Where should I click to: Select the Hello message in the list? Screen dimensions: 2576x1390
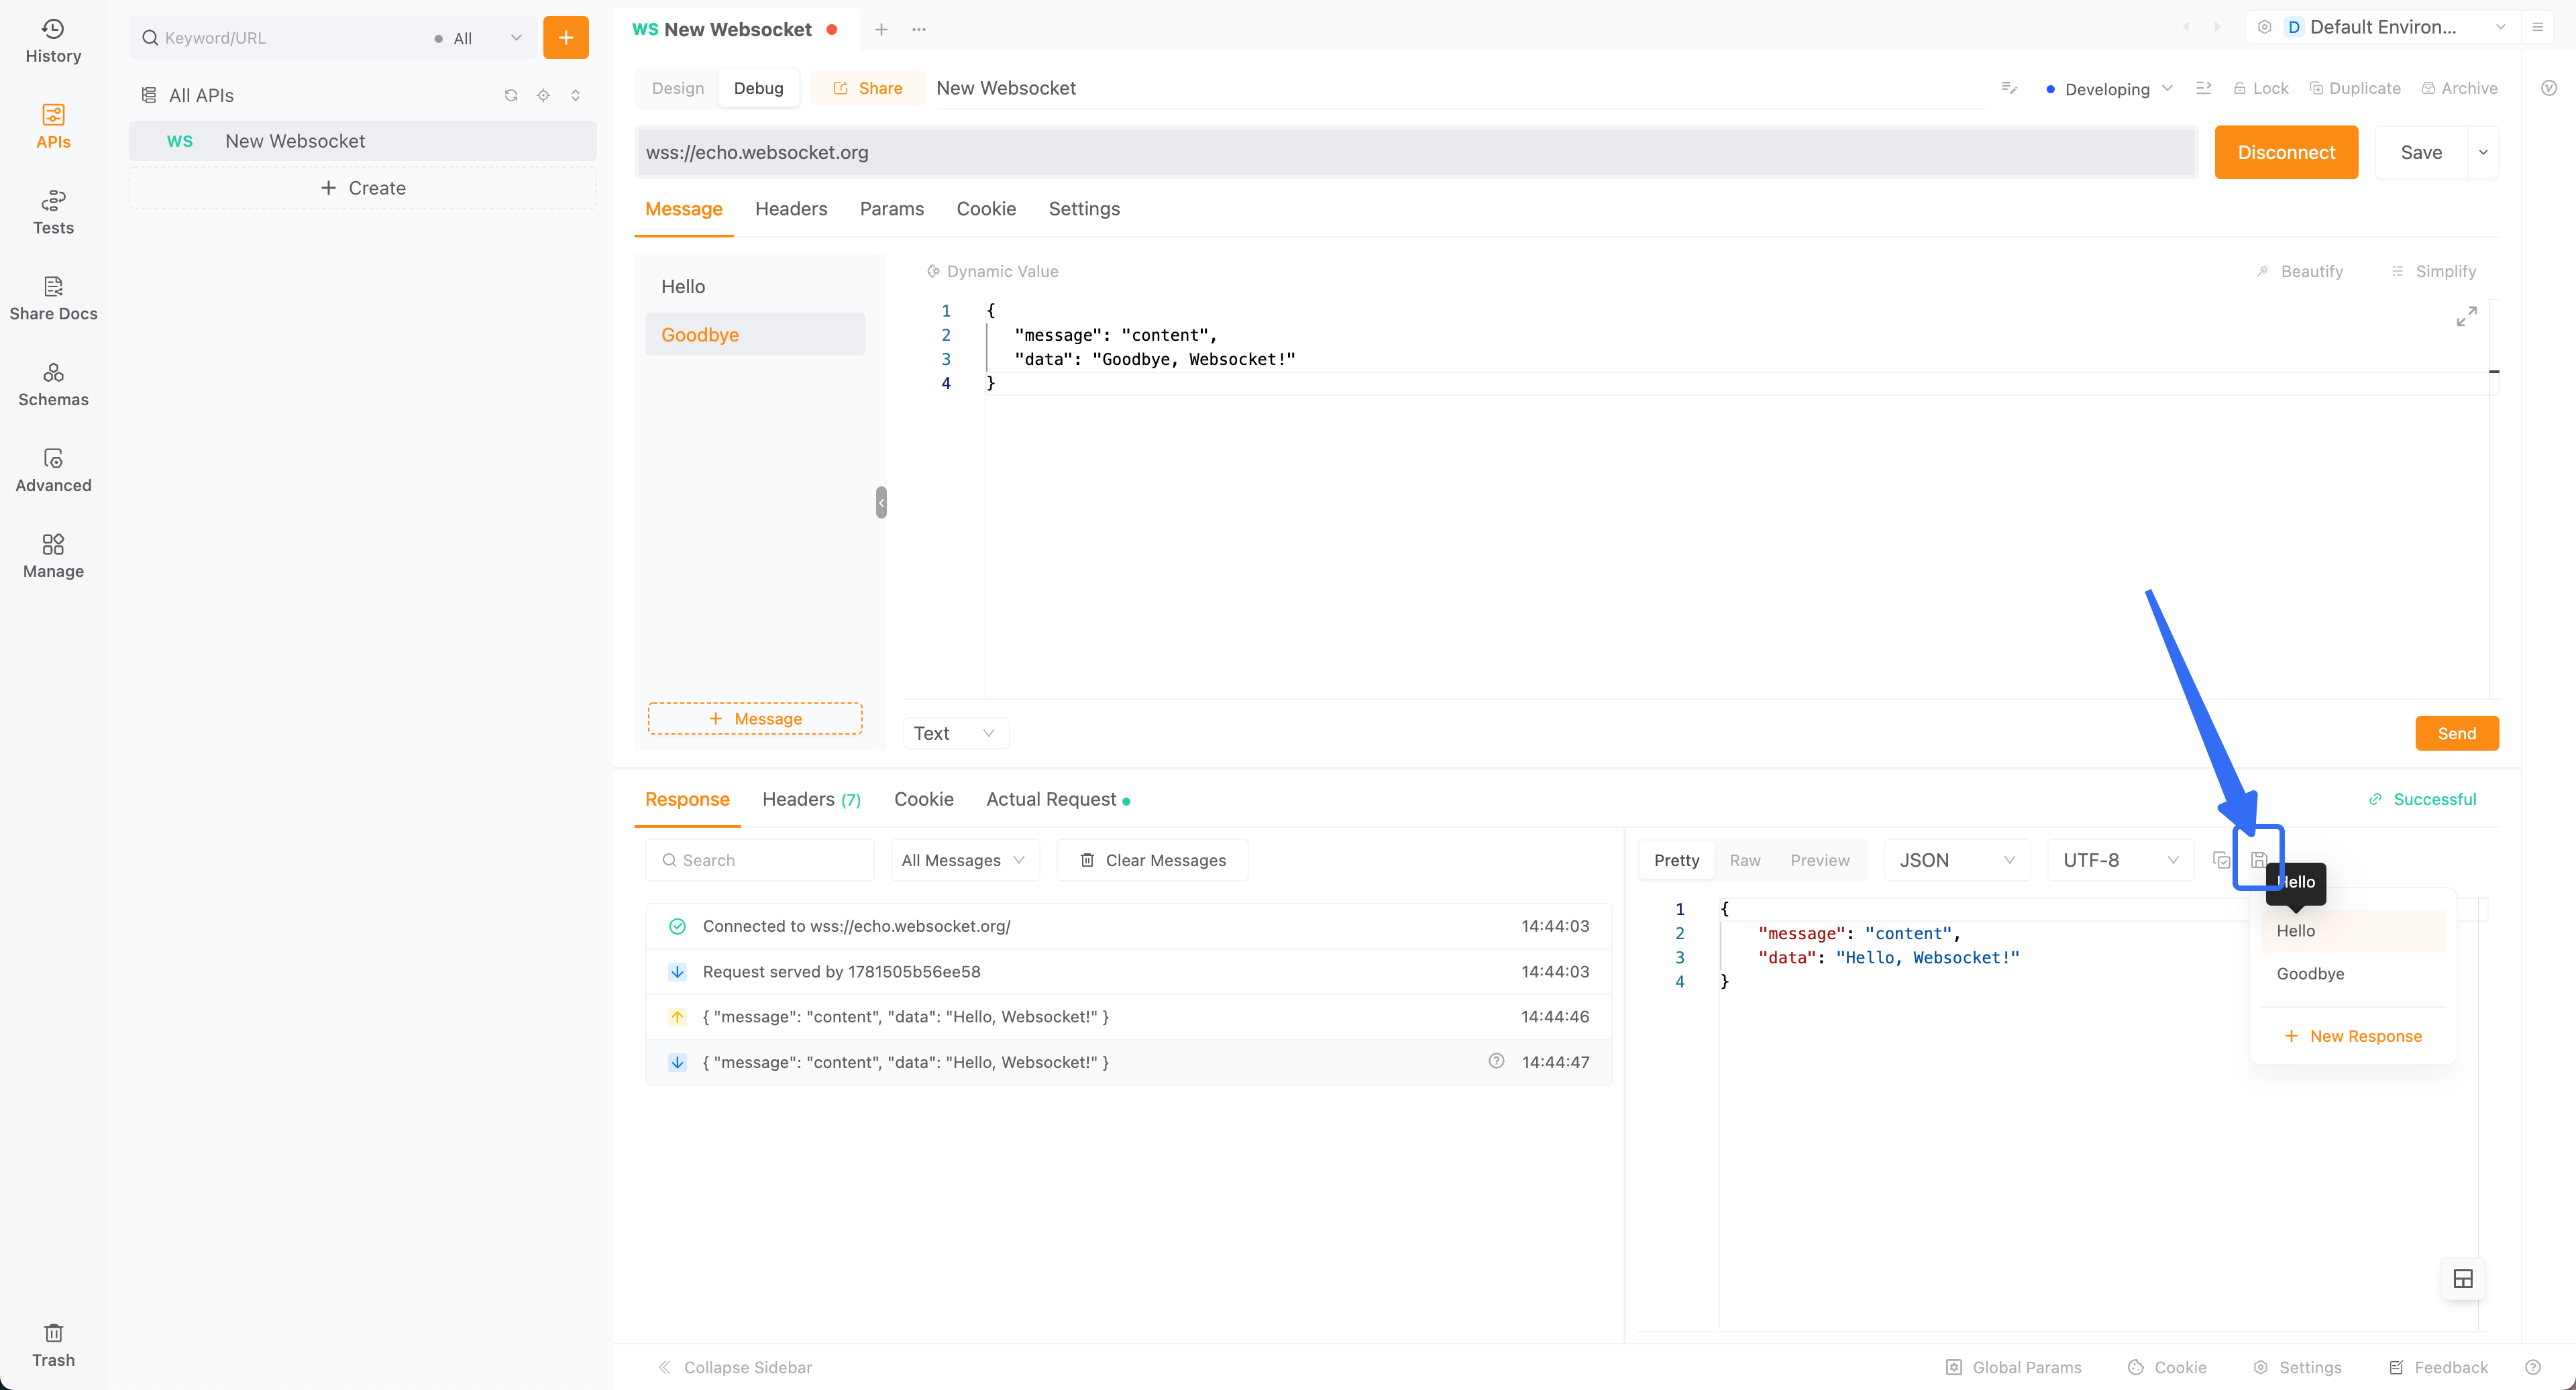click(x=755, y=286)
